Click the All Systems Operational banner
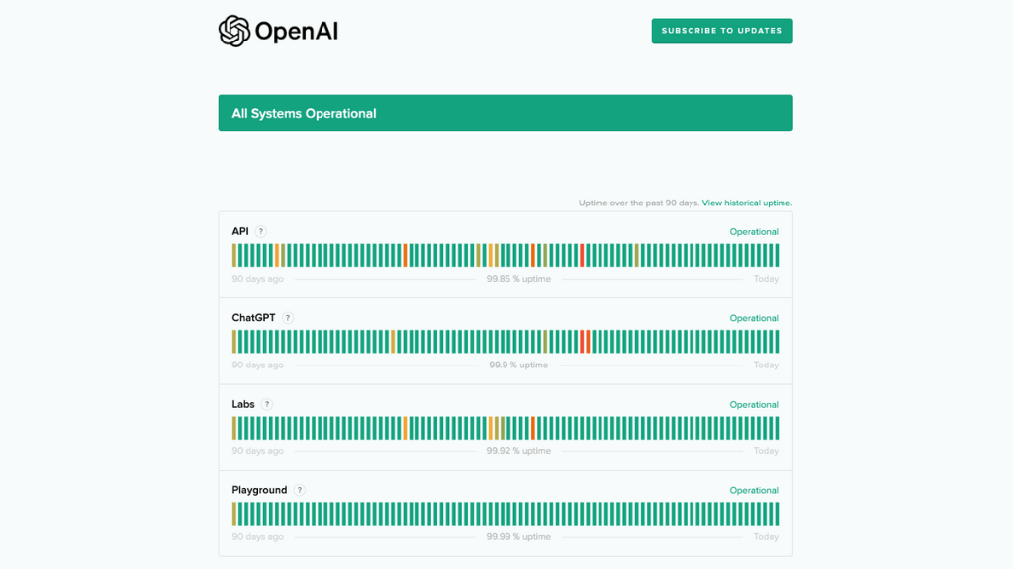1013x569 pixels. [505, 113]
